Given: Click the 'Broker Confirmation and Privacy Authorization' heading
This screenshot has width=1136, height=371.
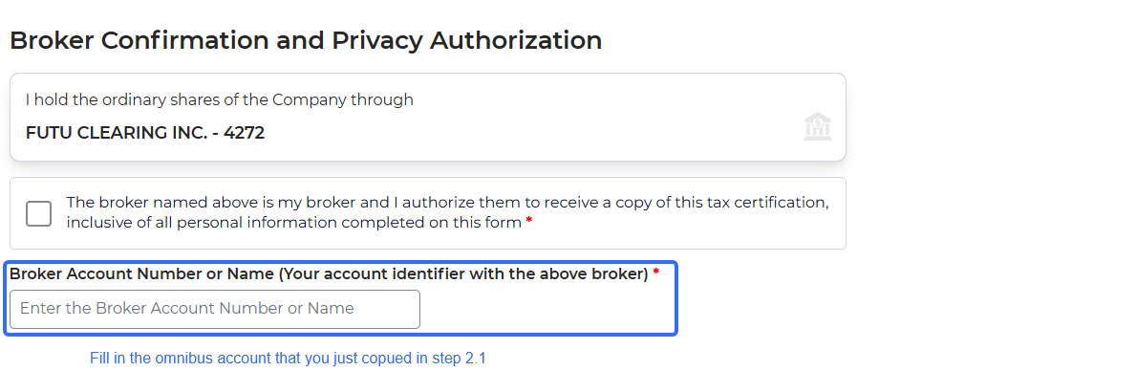Looking at the screenshot, I should click(306, 40).
